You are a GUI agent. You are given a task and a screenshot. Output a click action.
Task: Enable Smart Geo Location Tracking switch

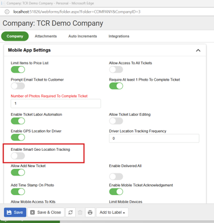point(18,156)
